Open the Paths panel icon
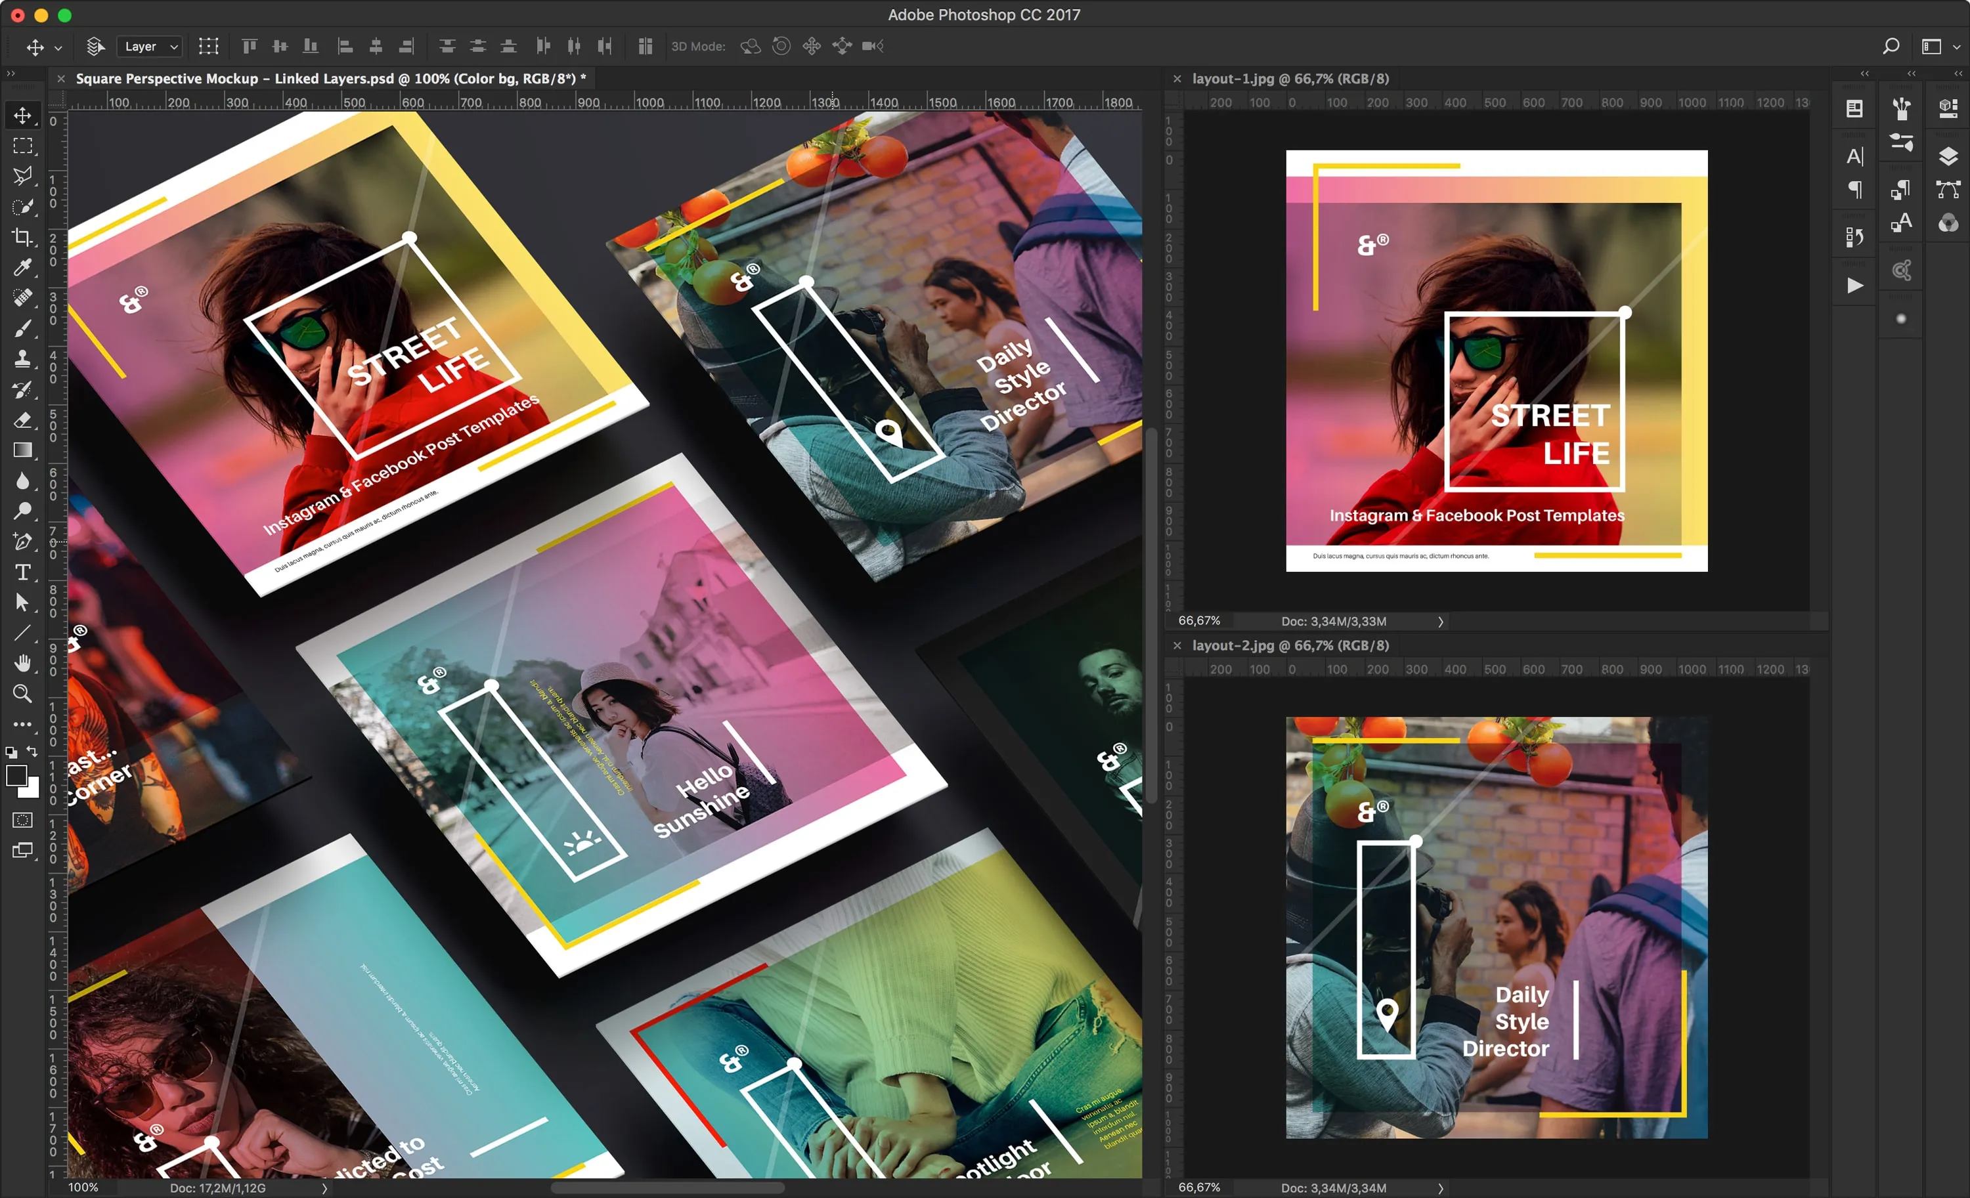Viewport: 1970px width, 1198px height. [x=1948, y=190]
